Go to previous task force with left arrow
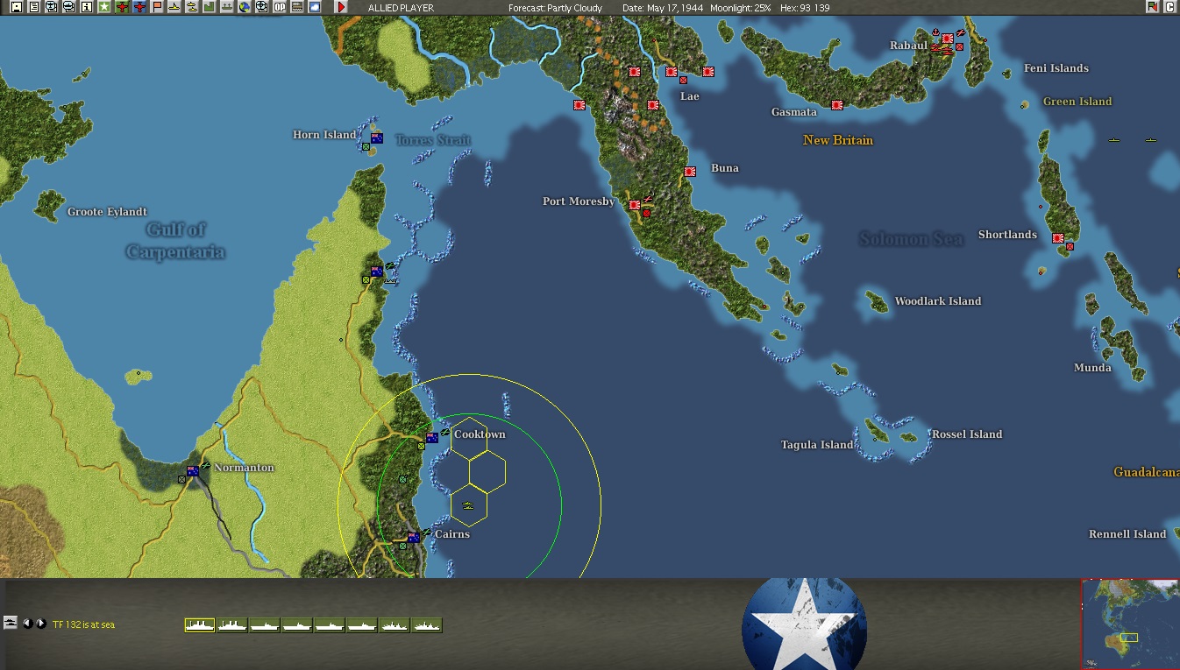Image resolution: width=1180 pixels, height=670 pixels. tap(27, 624)
